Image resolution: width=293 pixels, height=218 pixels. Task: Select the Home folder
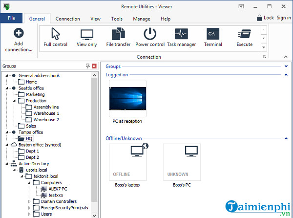pos(27,82)
